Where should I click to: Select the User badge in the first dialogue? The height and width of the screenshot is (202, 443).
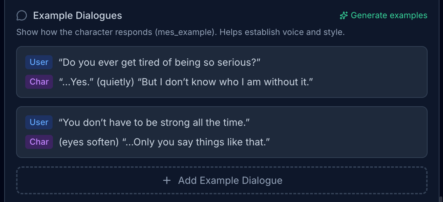[39, 62]
